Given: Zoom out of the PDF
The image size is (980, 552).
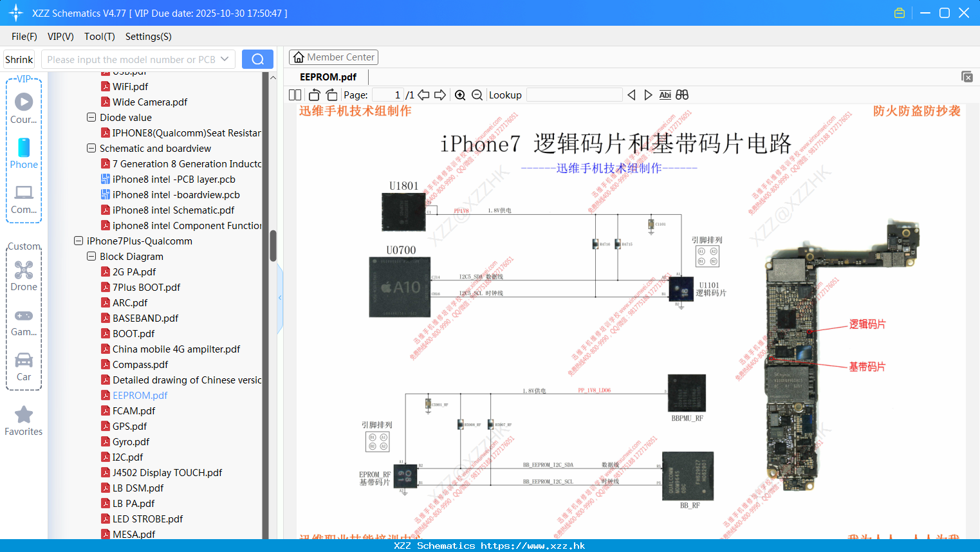Looking at the screenshot, I should pyautogui.click(x=477, y=95).
